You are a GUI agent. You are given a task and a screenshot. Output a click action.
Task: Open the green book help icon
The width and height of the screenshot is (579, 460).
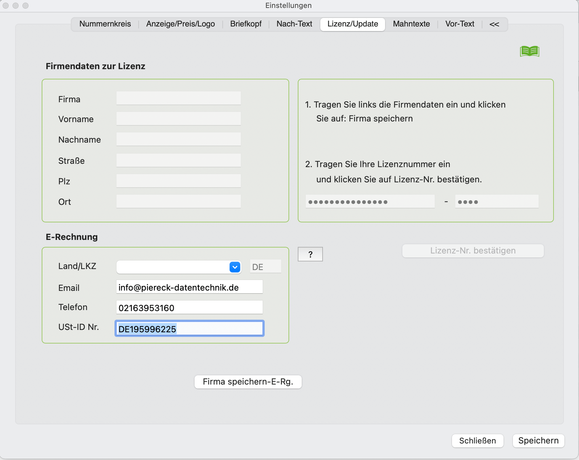[x=529, y=51]
